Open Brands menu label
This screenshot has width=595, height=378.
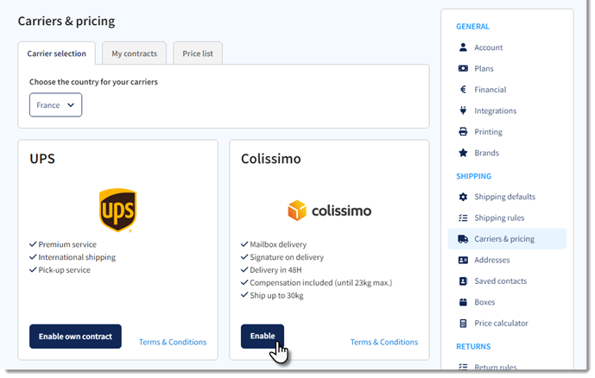point(486,153)
